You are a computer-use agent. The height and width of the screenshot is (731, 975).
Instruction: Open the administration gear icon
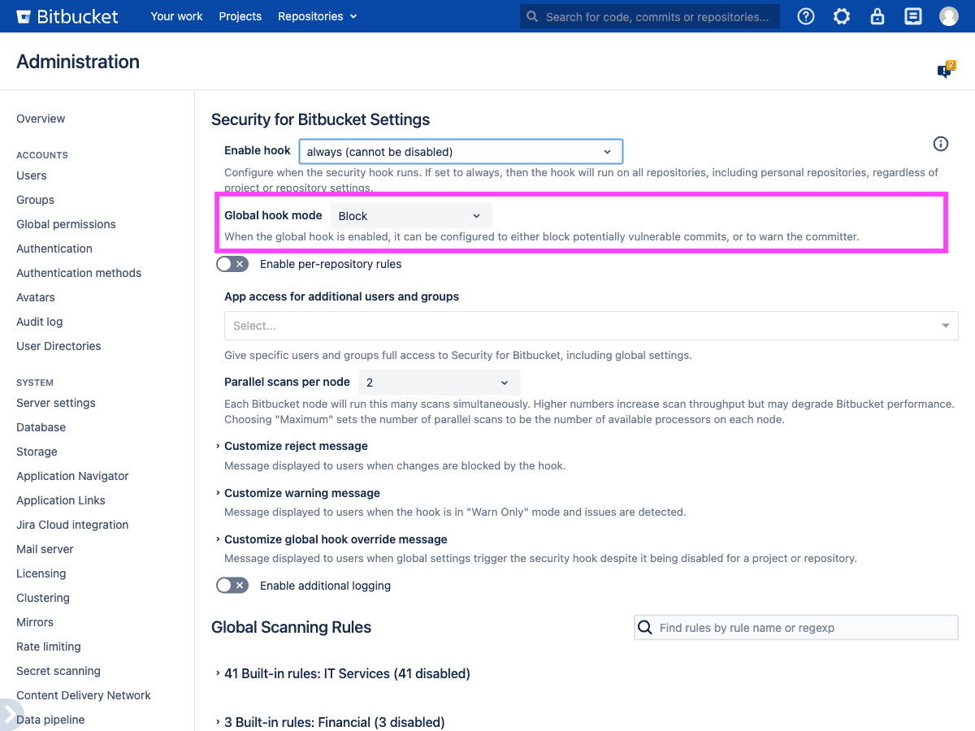(x=842, y=16)
